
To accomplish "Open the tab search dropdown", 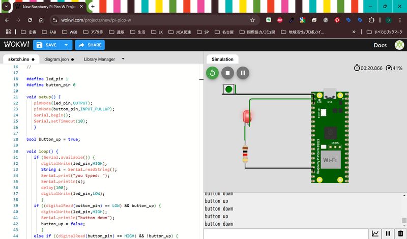I will tap(6, 7).
